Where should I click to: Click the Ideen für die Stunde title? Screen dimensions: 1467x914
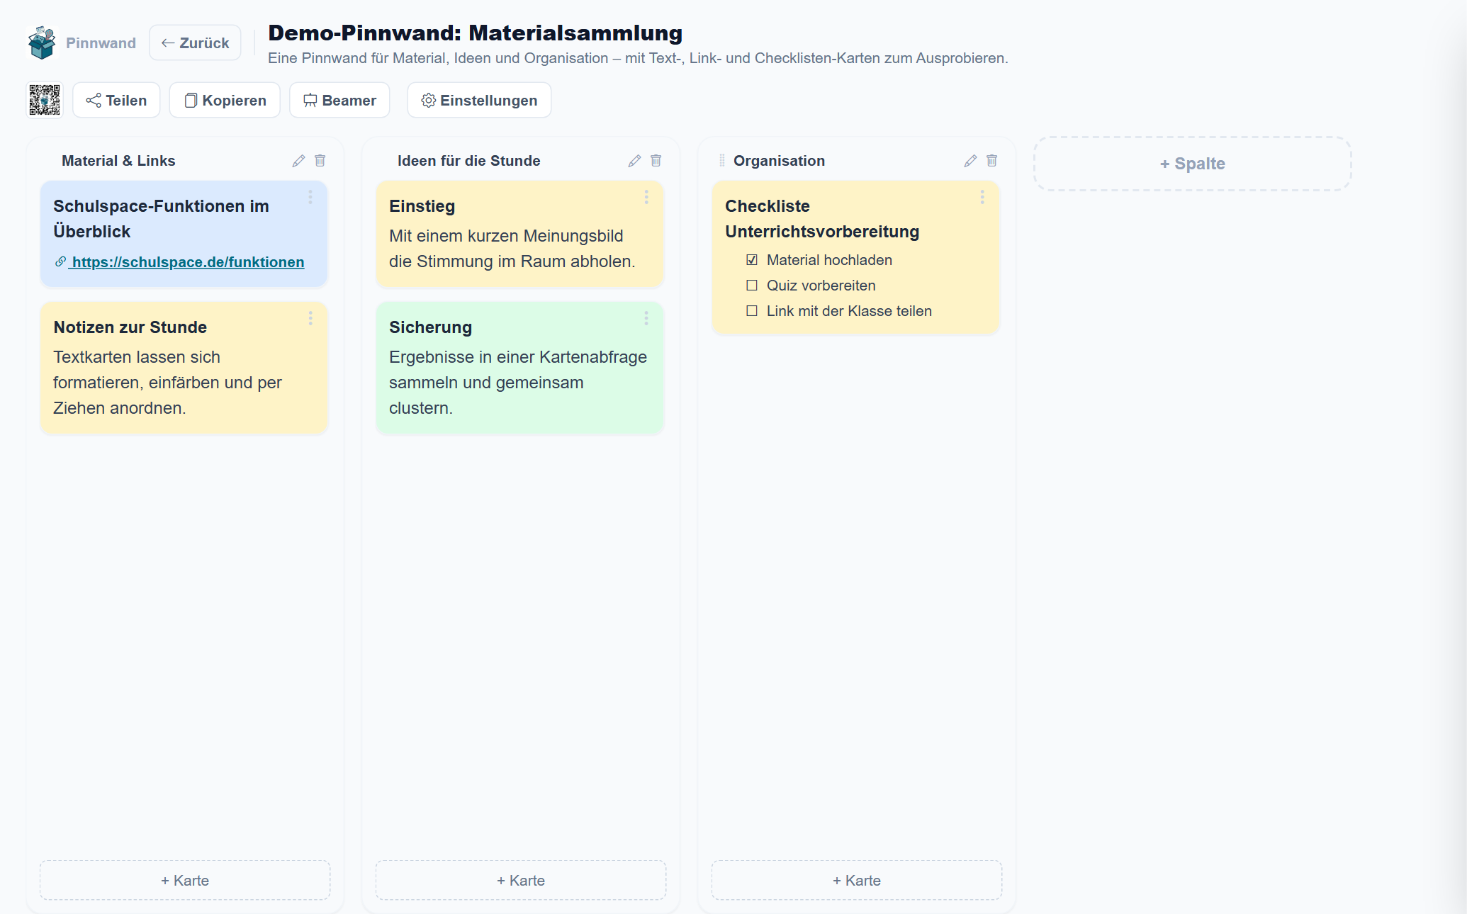click(x=468, y=161)
